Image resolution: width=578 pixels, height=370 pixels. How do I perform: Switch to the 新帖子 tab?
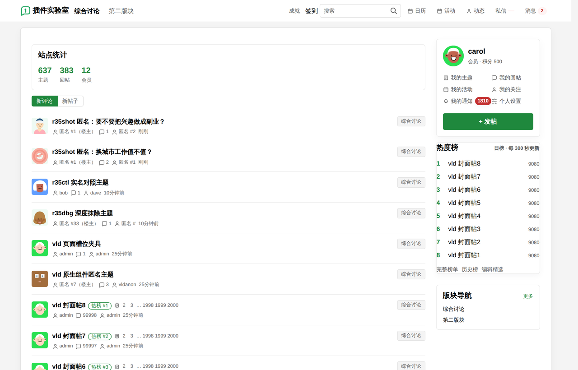click(x=70, y=101)
